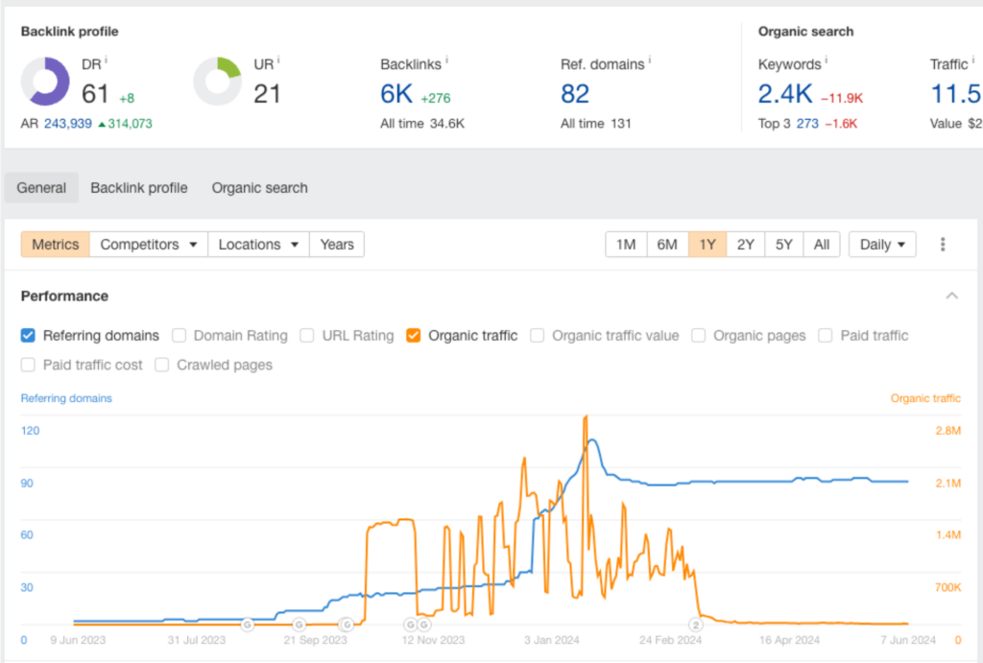Switch to the Organic search tab
983x663 pixels.
coord(259,187)
